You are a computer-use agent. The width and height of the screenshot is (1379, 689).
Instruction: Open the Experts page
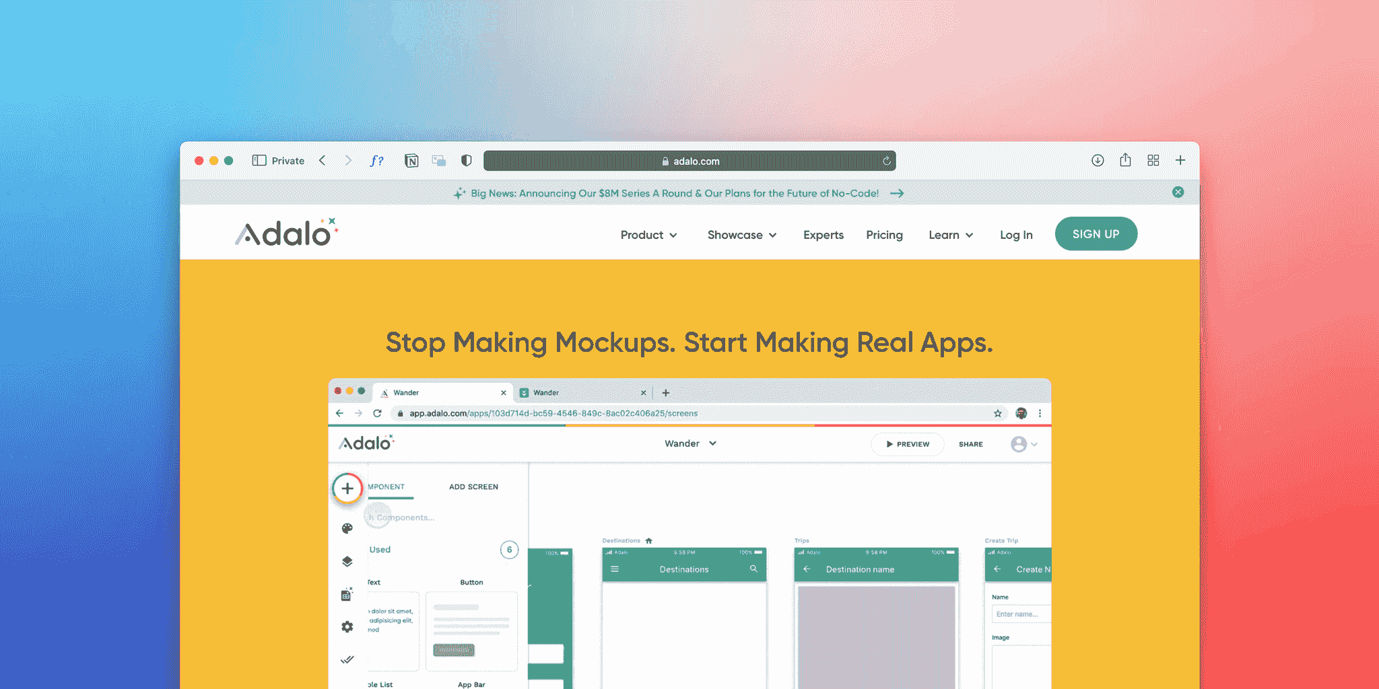tap(823, 235)
